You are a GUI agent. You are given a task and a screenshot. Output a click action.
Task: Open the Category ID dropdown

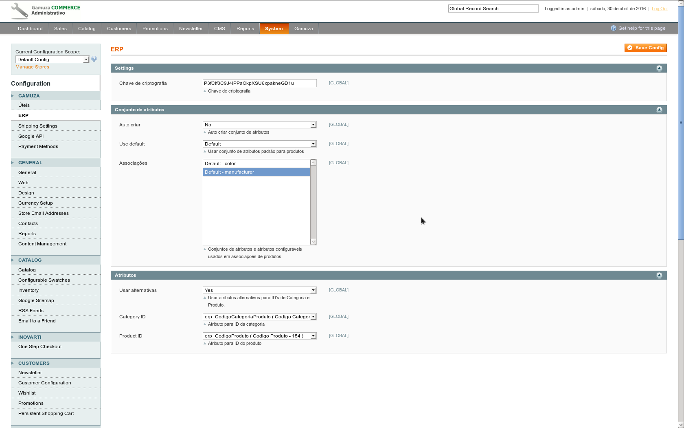tap(259, 317)
